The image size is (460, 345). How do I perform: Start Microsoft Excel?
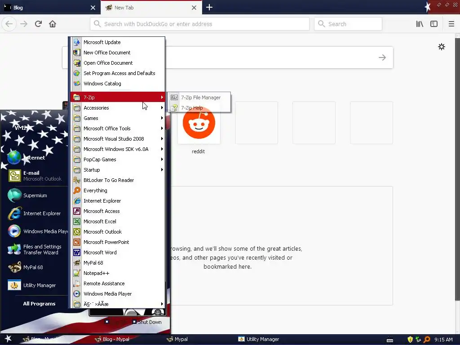pos(118,221)
